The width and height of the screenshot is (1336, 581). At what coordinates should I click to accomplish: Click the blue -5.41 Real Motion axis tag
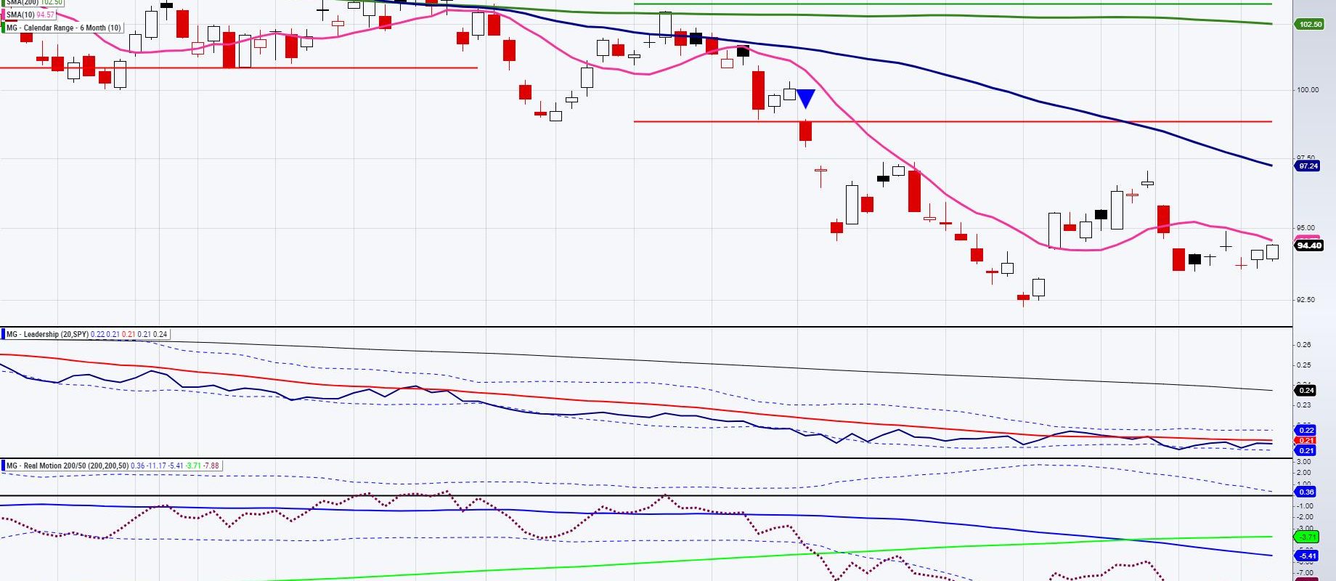[1307, 557]
